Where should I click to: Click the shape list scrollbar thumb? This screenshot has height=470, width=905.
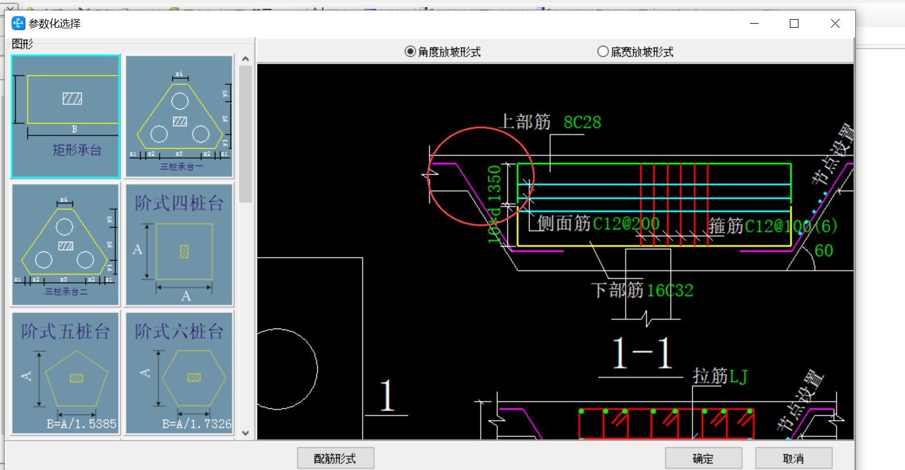tap(245, 134)
